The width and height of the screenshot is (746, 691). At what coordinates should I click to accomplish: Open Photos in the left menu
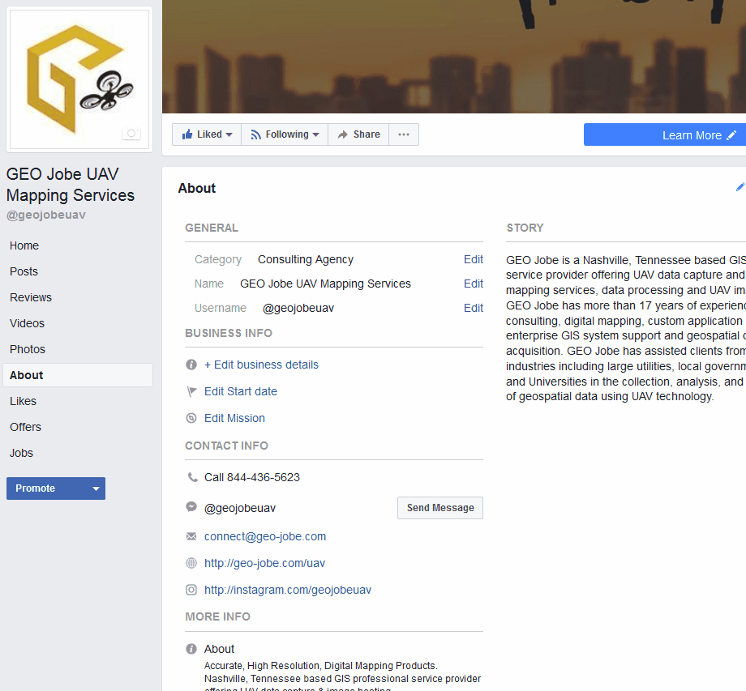(x=28, y=349)
